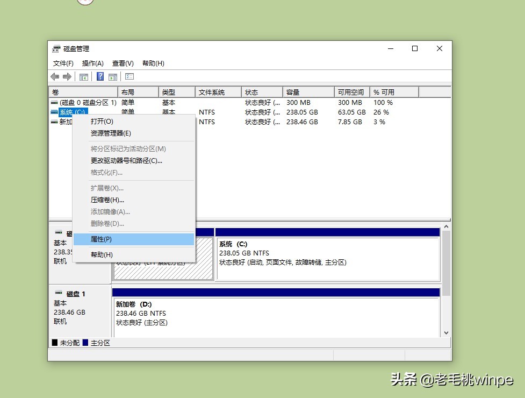The image size is (525, 398).
Task: Open the 查看(V) menu
Action: pyautogui.click(x=123, y=63)
